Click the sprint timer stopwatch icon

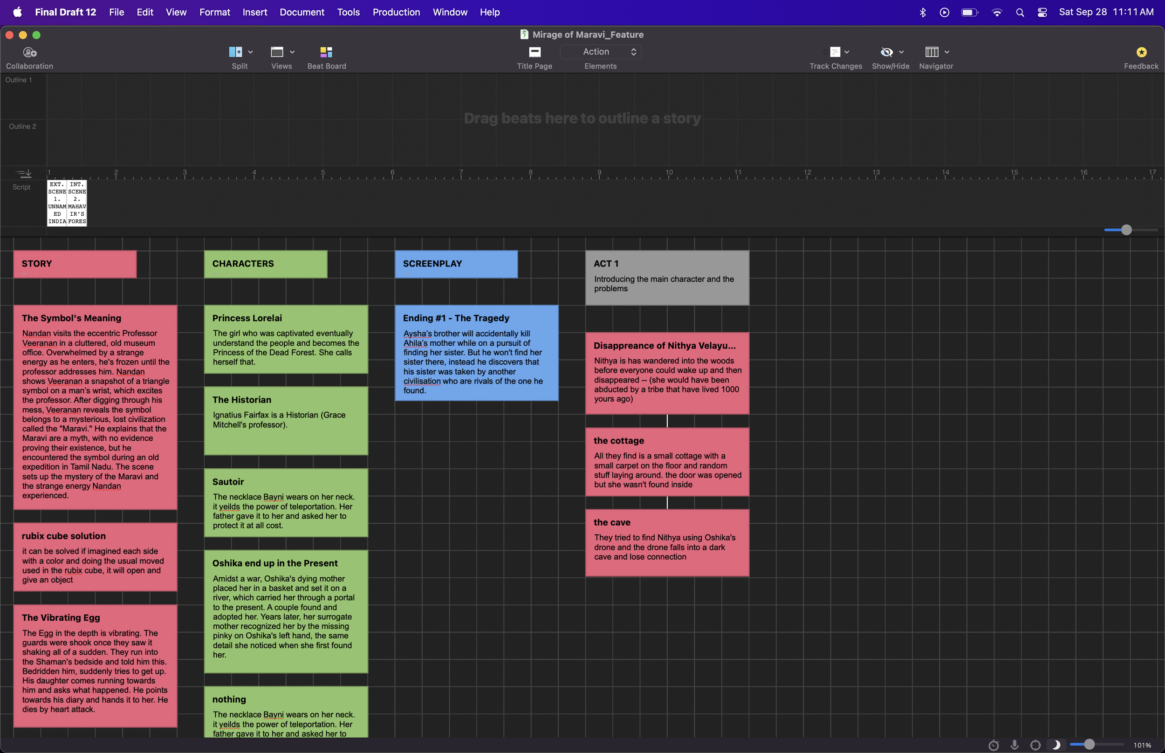coord(994,745)
